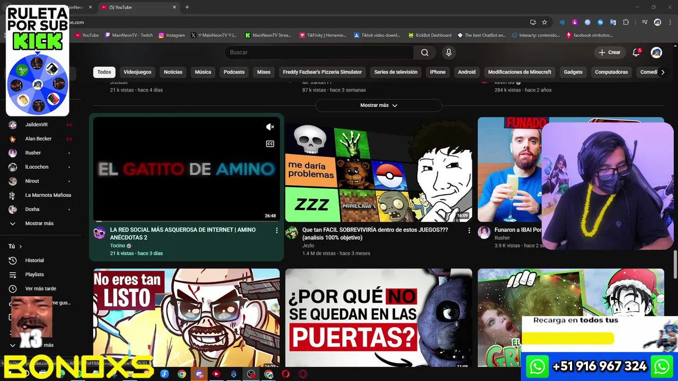Click the Buscar search field
Screen dimensions: 678x381
[319, 52]
